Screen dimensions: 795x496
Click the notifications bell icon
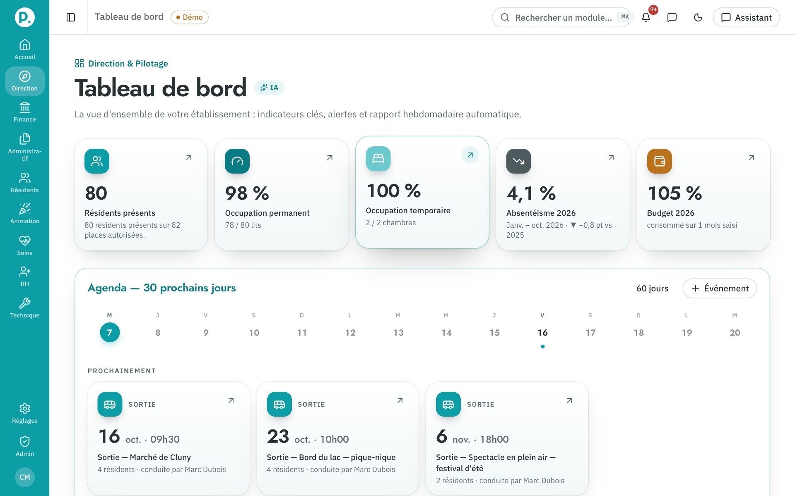coord(646,17)
